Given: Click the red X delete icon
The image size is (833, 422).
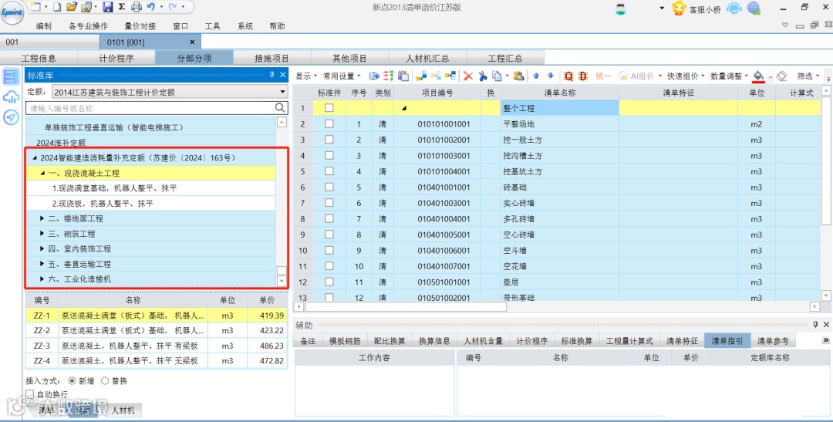Looking at the screenshot, I should [x=468, y=76].
